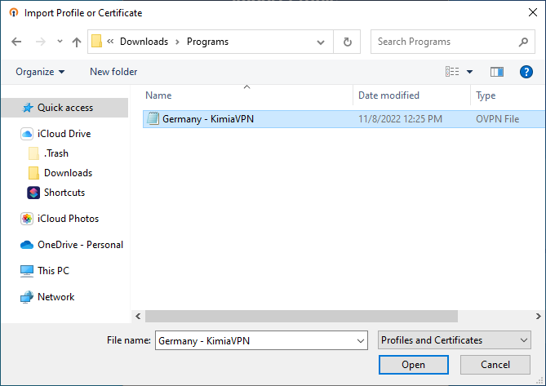The width and height of the screenshot is (546, 386).
Task: Open the Profiles and Certificates filter dropdown
Action: pos(455,340)
